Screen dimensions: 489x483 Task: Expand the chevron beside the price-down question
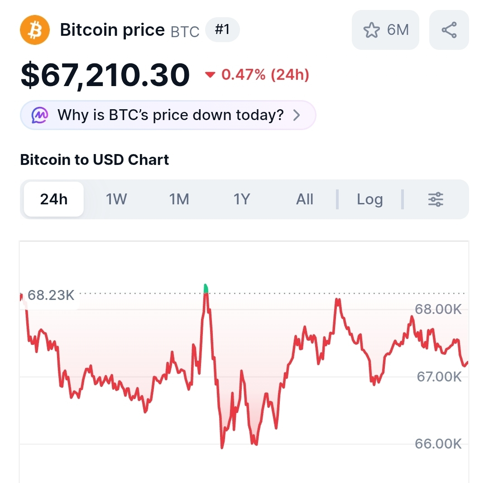click(x=297, y=115)
